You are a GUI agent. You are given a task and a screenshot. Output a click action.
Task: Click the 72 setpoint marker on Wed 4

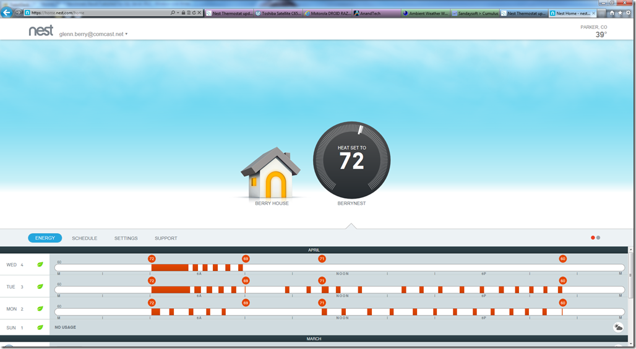pos(152,259)
